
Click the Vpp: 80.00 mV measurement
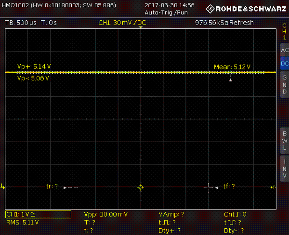click(x=106, y=214)
